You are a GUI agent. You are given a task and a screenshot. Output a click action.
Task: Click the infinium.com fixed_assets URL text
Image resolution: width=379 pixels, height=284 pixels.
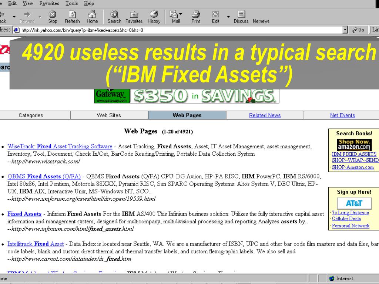[71, 229]
